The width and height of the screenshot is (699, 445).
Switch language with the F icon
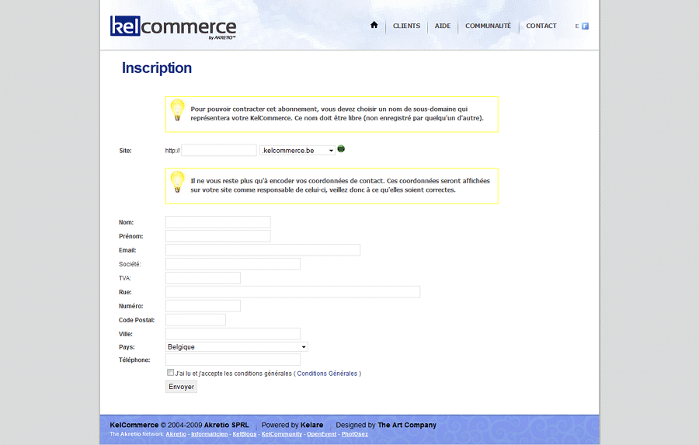pyautogui.click(x=585, y=26)
